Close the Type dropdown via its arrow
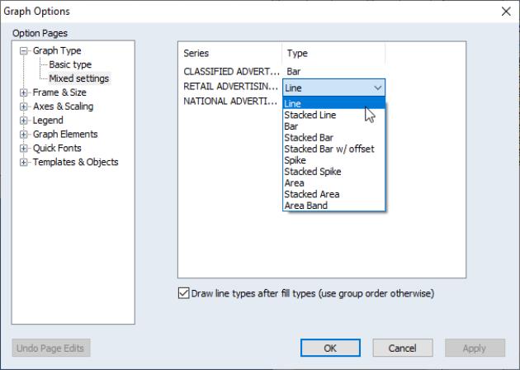 tap(377, 87)
